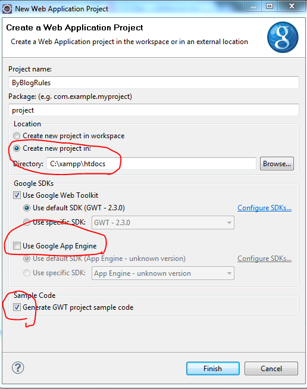
Task: Click the Directory field showing C:\xampp\htdocs
Action: [x=151, y=164]
